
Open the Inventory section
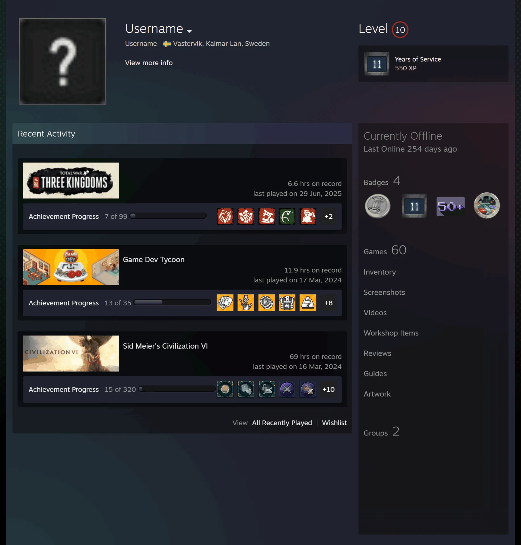(380, 272)
